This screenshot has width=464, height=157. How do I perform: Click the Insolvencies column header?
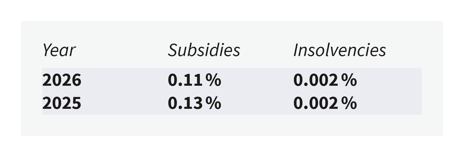(x=339, y=50)
